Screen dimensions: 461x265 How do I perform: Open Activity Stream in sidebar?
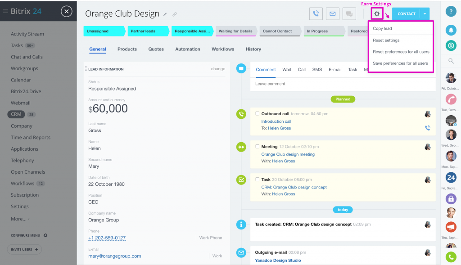27,34
